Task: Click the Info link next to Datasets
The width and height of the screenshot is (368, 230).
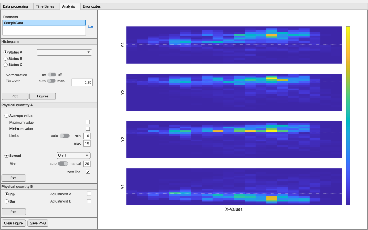Action: pos(90,26)
